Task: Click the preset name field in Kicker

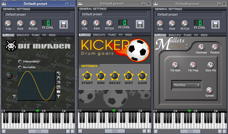Action: [114, 14]
